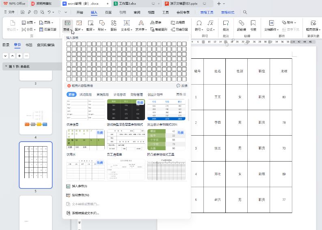Open the Table (表格) dropdown button
322x230 pixels.
click(67, 30)
